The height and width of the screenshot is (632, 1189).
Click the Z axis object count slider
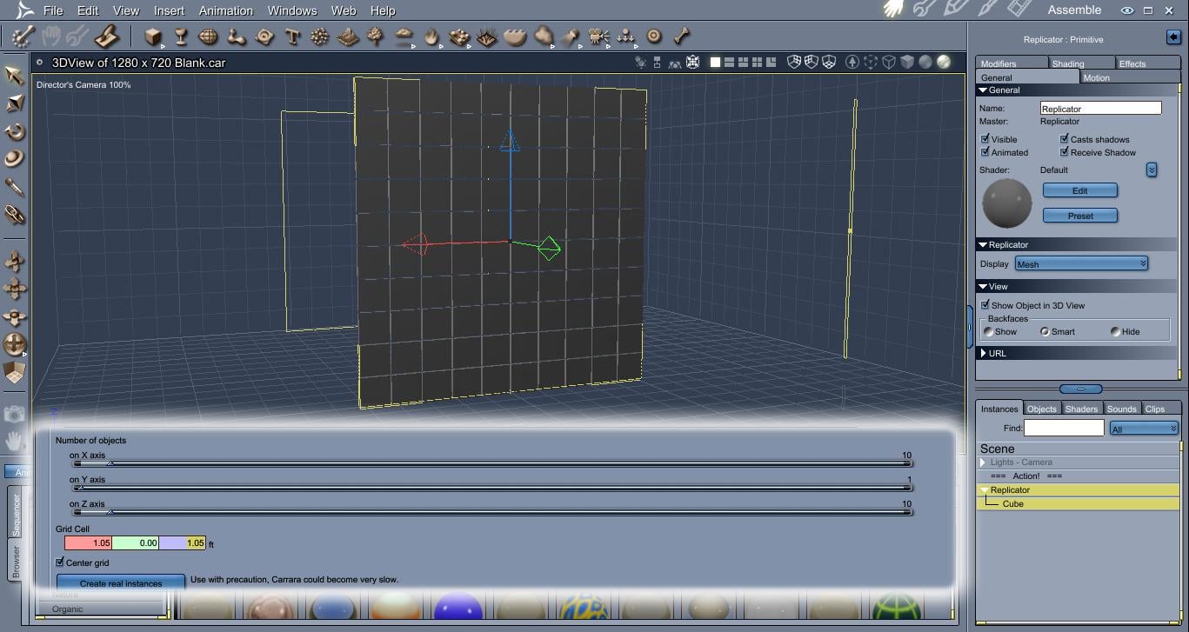[x=492, y=512]
